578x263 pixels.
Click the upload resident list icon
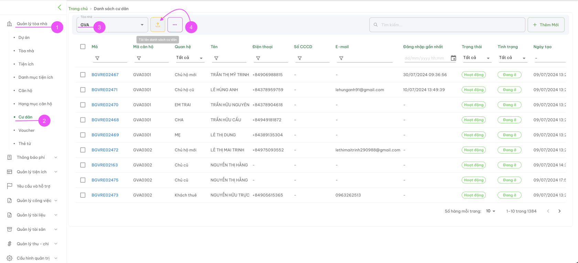pos(158,25)
